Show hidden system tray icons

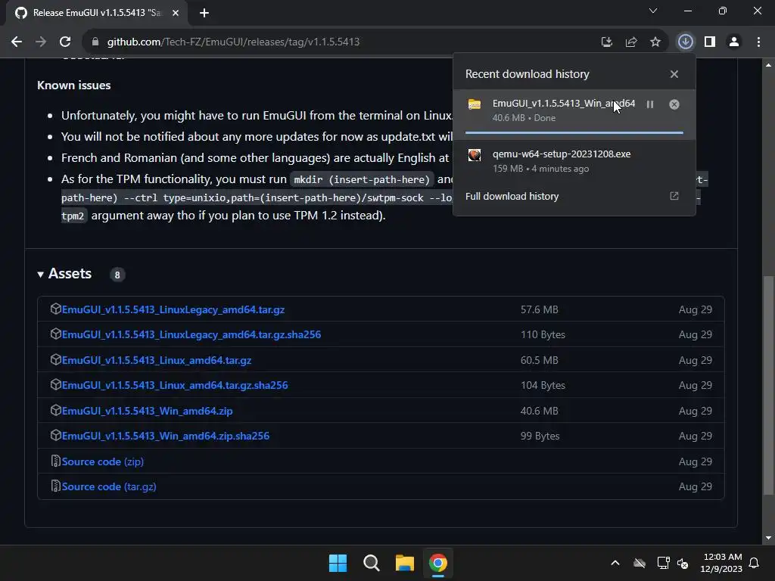point(615,563)
